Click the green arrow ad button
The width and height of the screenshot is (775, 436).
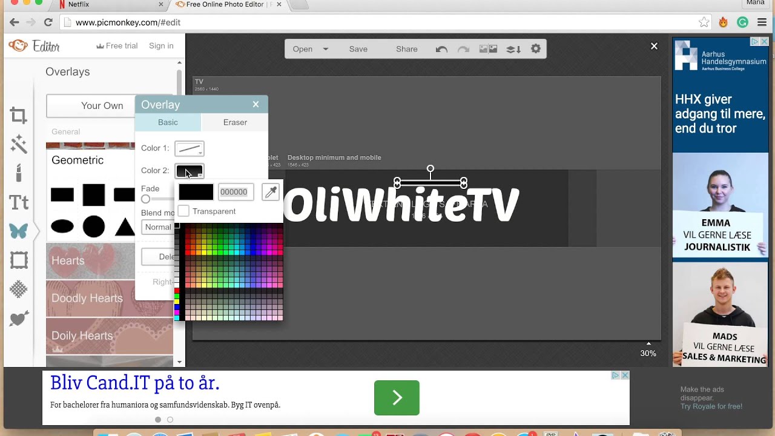(397, 398)
